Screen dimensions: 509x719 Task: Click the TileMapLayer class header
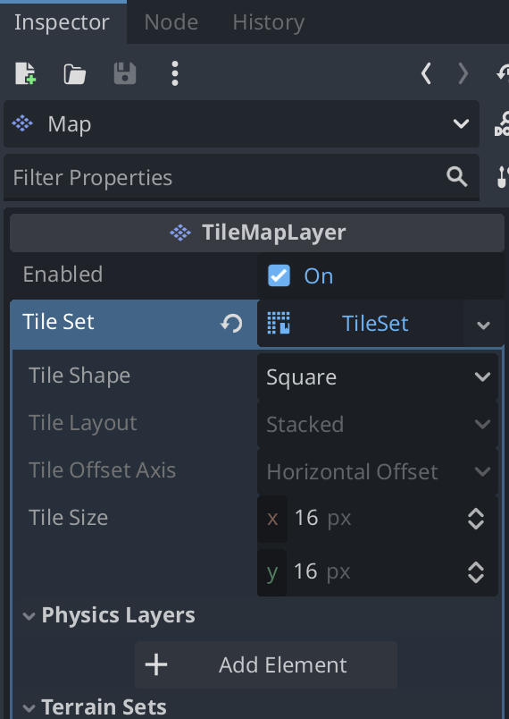[257, 233]
